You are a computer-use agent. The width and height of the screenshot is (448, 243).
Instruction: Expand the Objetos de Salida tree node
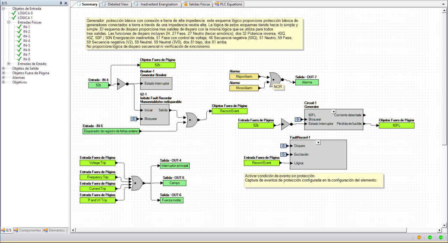pos(3,69)
